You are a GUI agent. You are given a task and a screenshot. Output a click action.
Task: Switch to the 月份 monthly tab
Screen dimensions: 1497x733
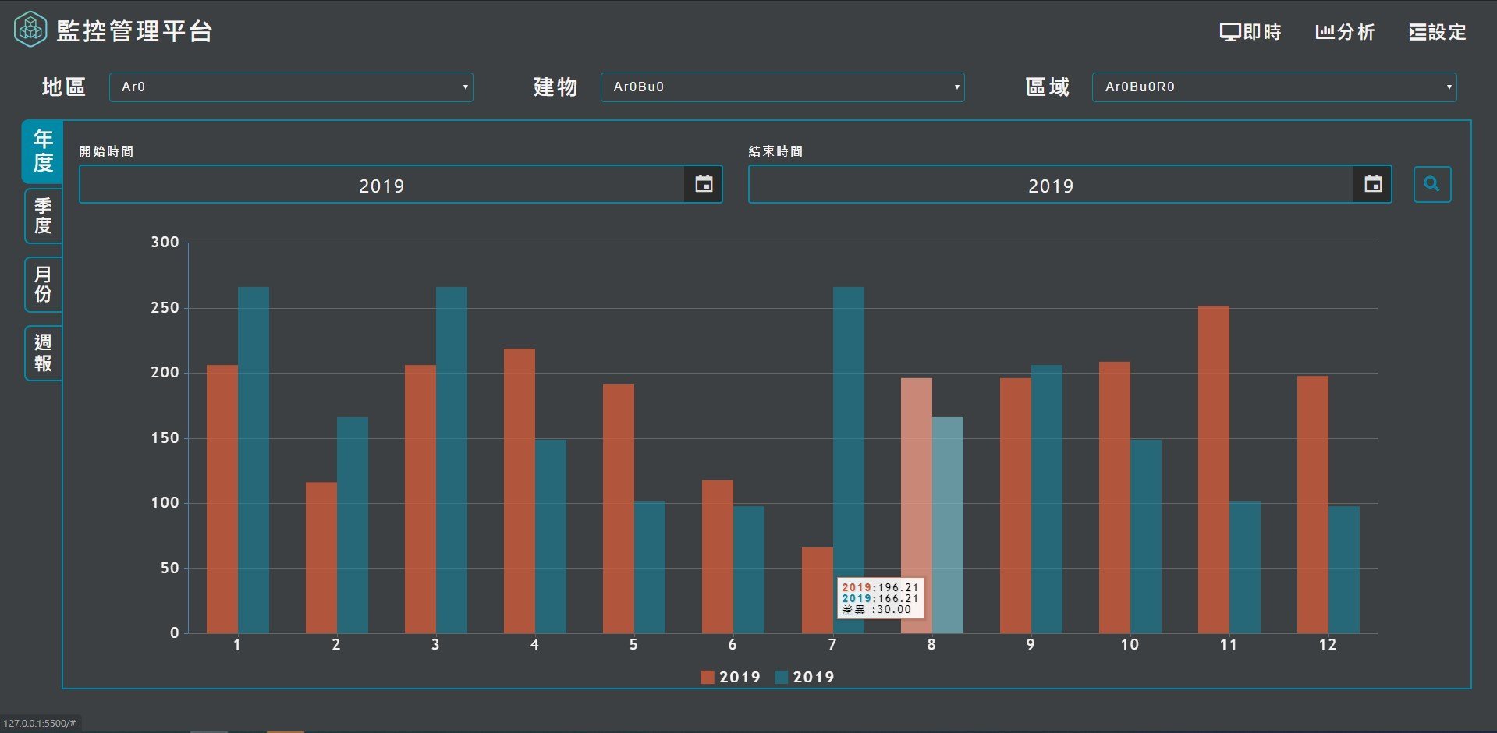pos(43,284)
